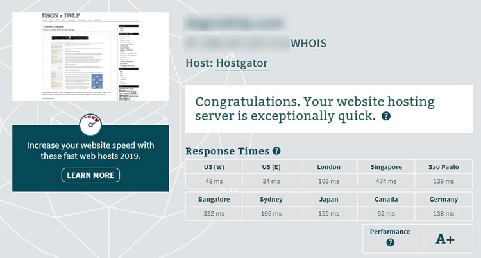Open the DSGN x DVLP website thumbnail
Image resolution: width=481 pixels, height=258 pixels.
tap(90, 56)
